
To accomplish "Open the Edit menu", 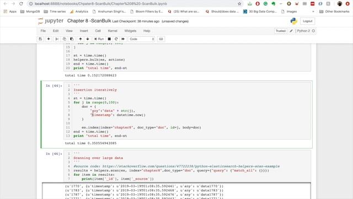I will [x=56, y=31].
